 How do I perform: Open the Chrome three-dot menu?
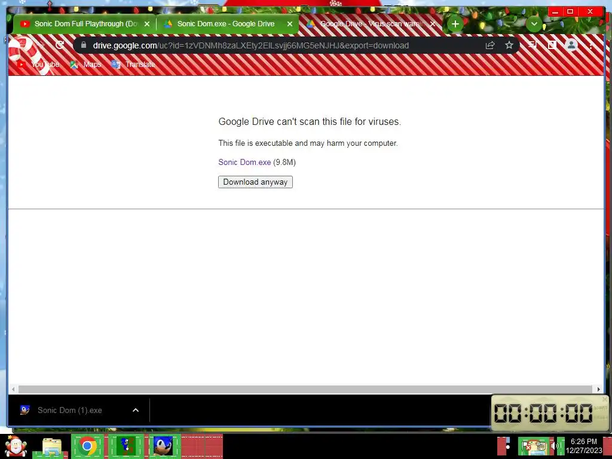pyautogui.click(x=591, y=45)
